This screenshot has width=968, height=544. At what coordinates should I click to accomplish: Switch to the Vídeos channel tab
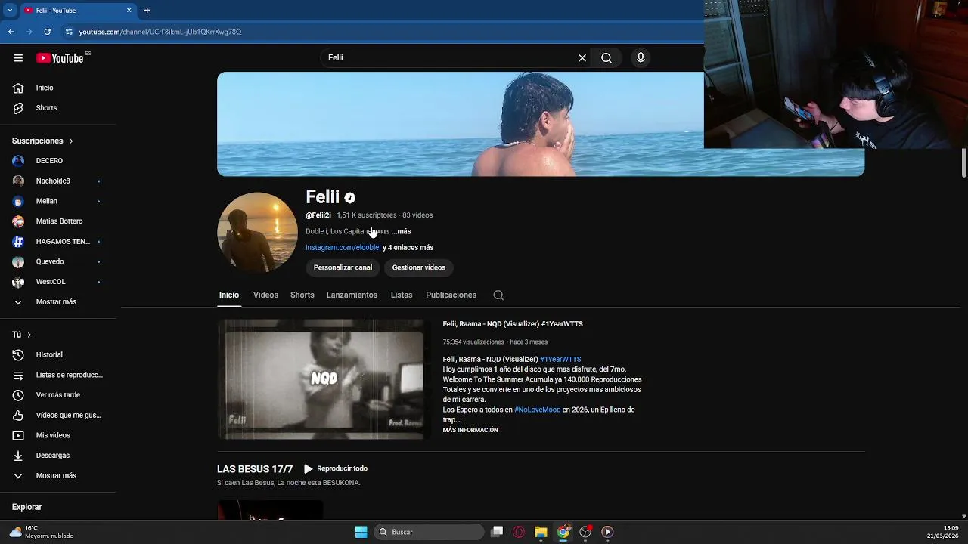265,295
